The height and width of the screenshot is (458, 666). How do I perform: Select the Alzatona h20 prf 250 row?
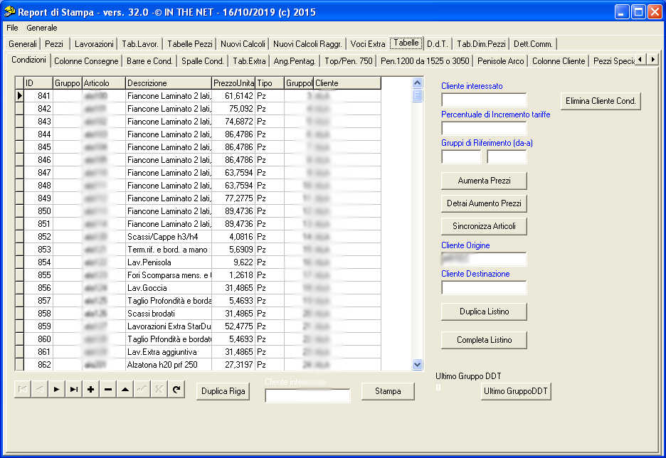(198, 365)
